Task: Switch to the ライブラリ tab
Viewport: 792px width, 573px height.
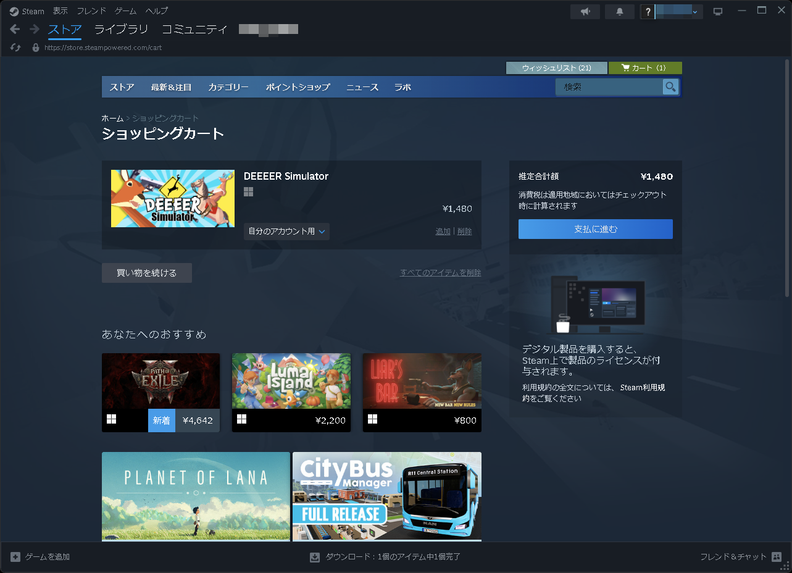Action: pos(120,29)
